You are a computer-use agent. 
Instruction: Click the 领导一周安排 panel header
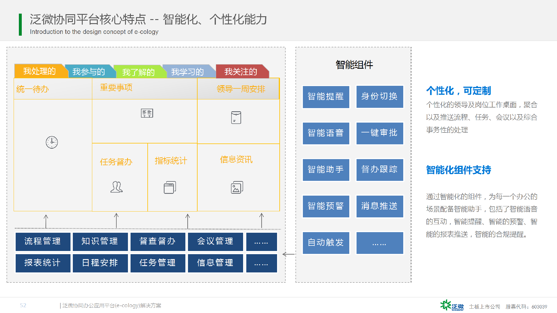(x=238, y=89)
